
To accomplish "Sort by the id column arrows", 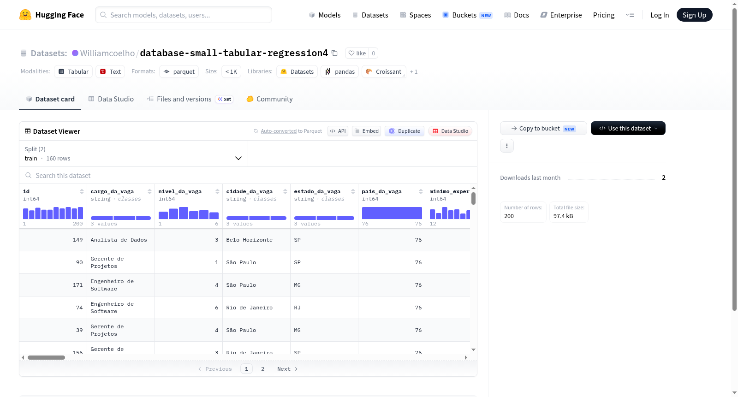I will tap(82, 191).
